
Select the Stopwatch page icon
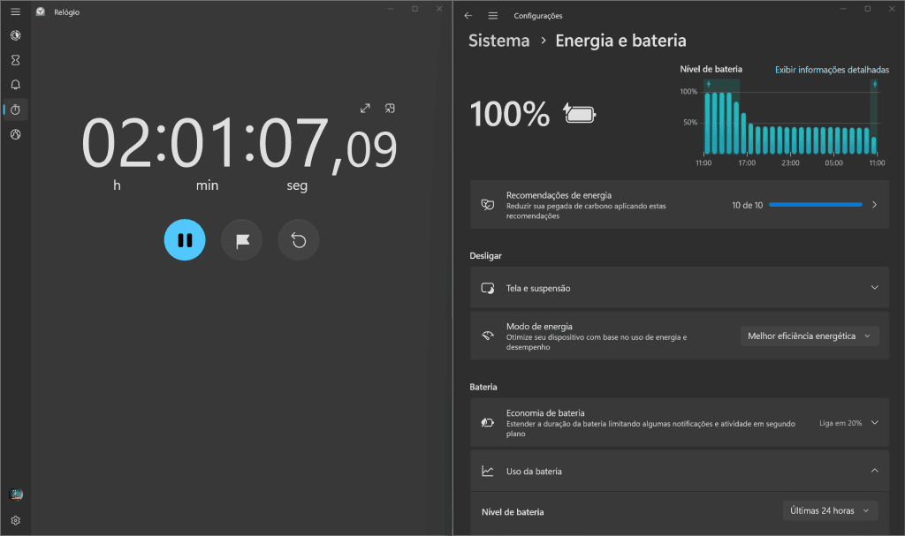pos(16,109)
